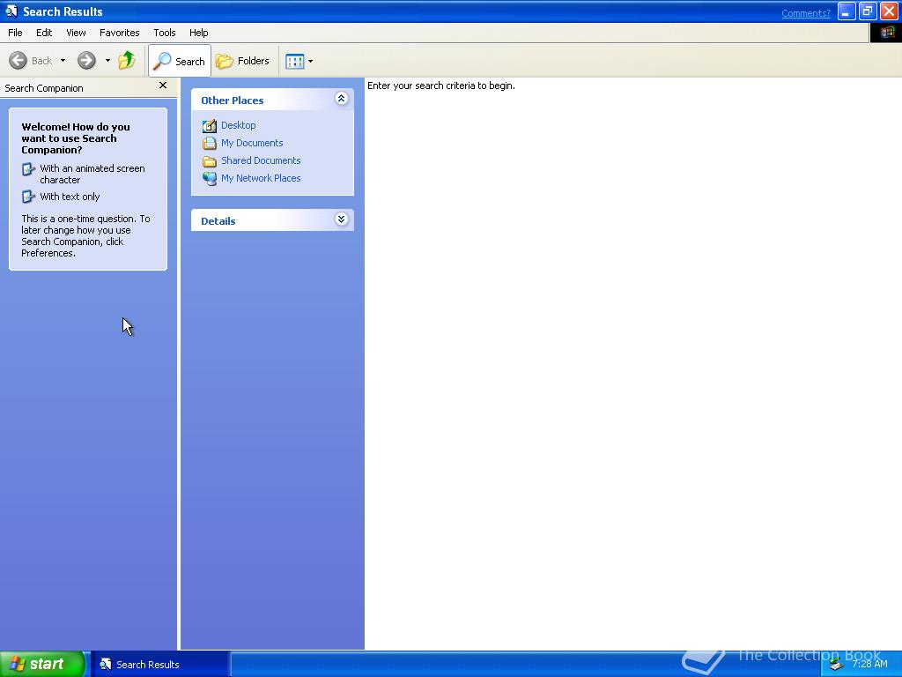Click the Forward arrow toolbar button
Image resolution: width=902 pixels, height=677 pixels.
(x=86, y=61)
